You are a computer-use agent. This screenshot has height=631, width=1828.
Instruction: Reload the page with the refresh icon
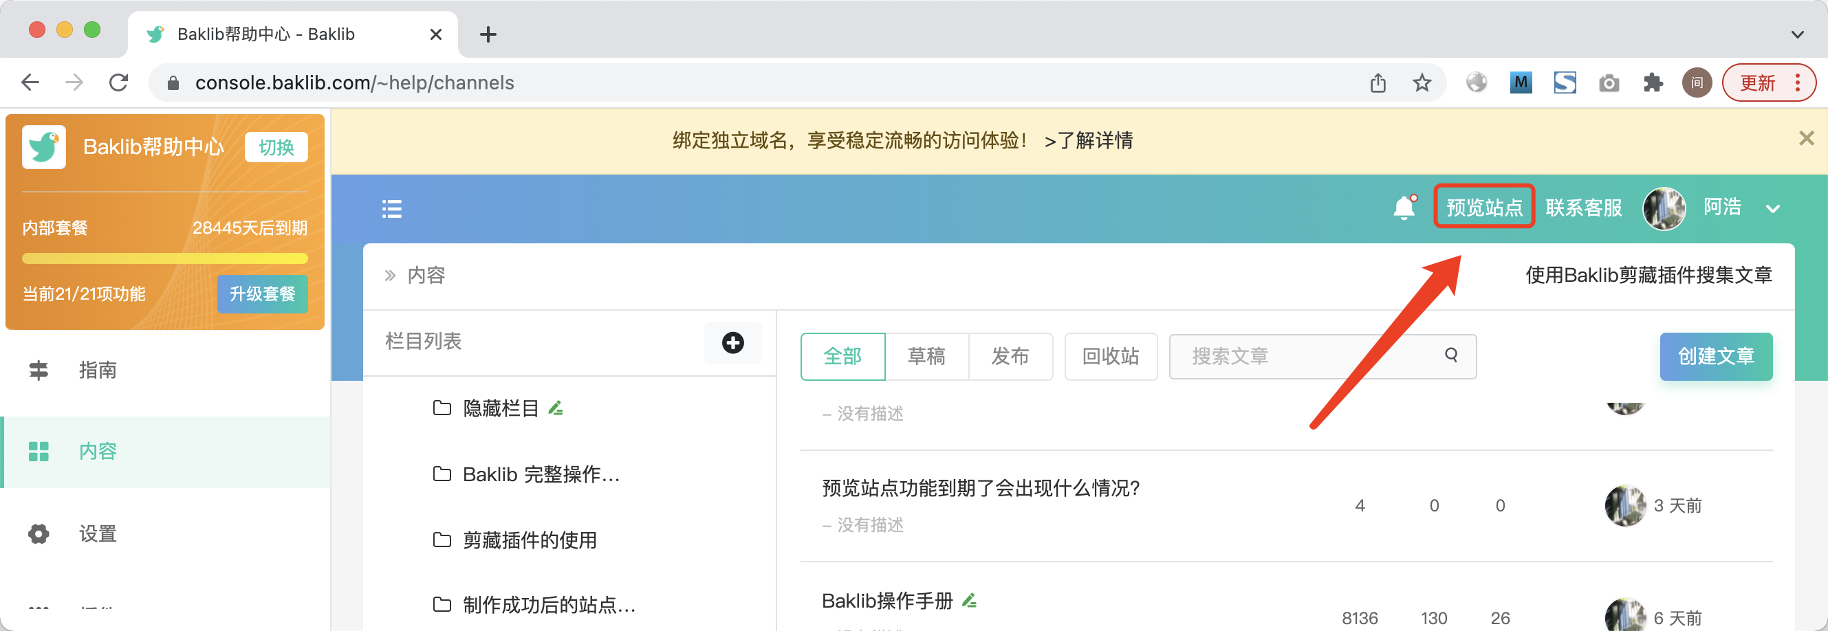(x=118, y=83)
